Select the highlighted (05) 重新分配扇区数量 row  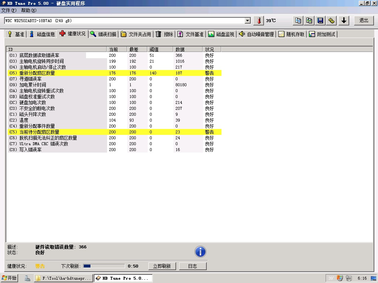tap(114, 73)
